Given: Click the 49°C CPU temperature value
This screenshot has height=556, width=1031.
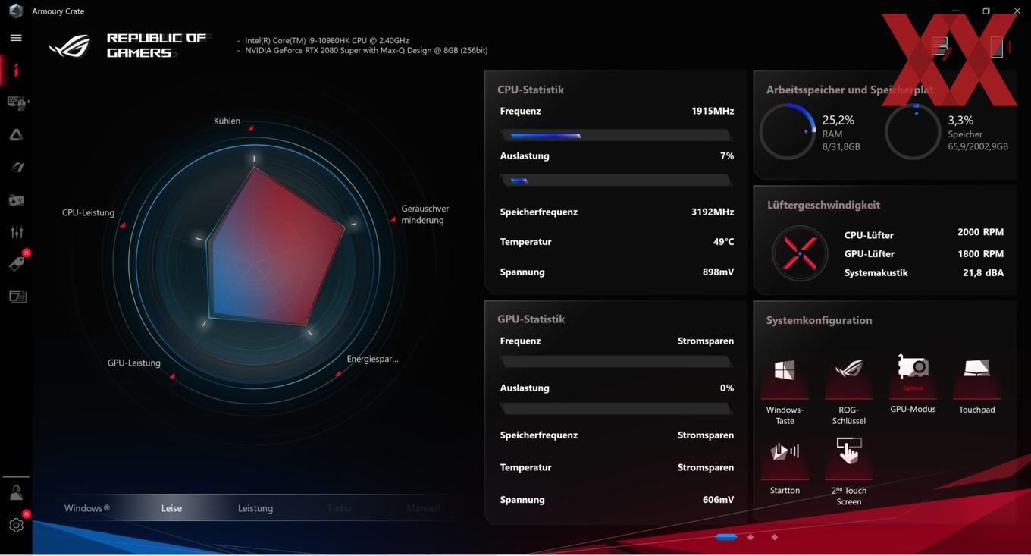Looking at the screenshot, I should click(723, 242).
